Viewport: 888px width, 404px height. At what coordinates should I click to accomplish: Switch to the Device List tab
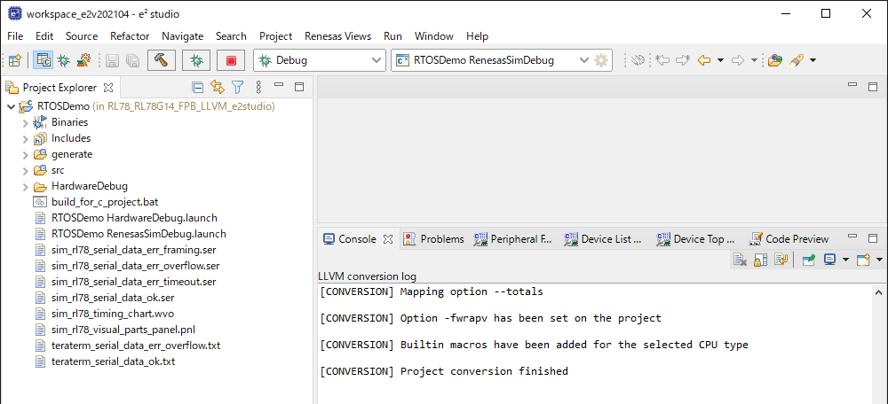tap(604, 239)
